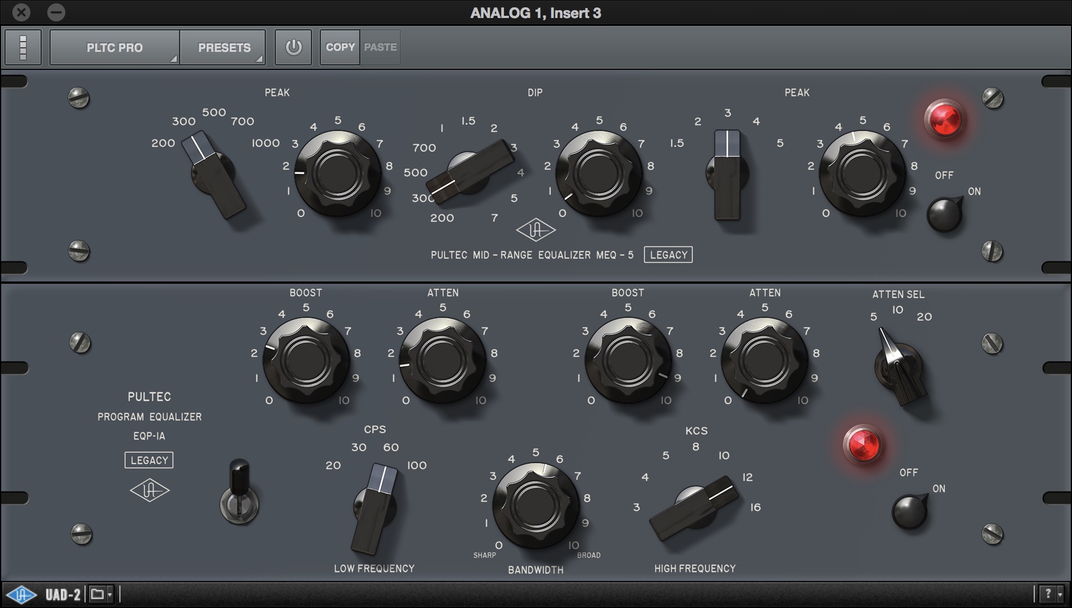Click the red MEQ-5 indicator lamp
The width and height of the screenshot is (1072, 608).
click(945, 120)
